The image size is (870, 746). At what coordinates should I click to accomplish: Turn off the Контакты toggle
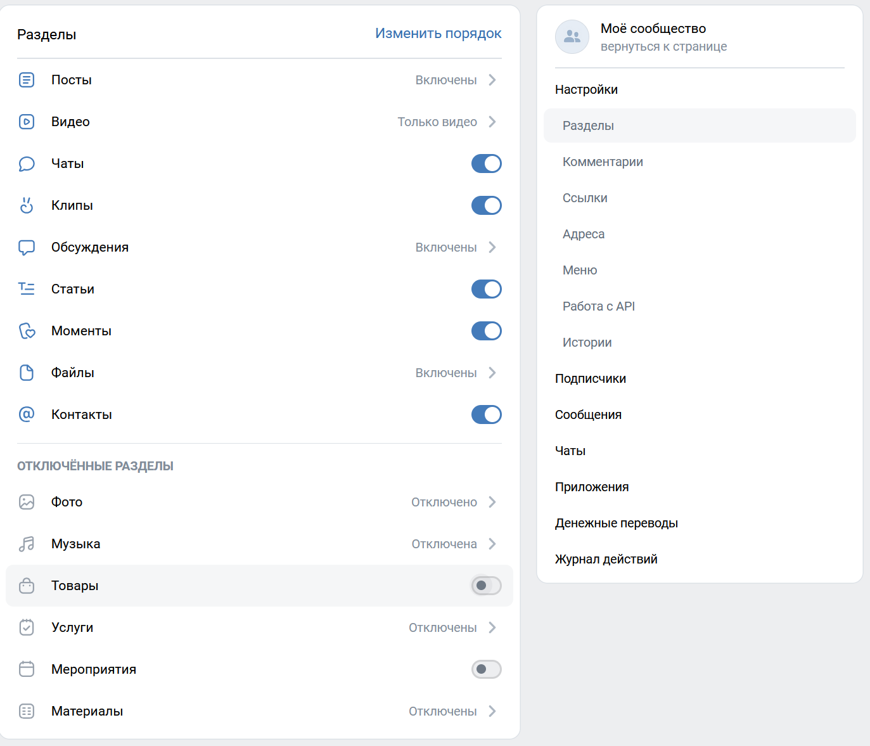coord(486,415)
